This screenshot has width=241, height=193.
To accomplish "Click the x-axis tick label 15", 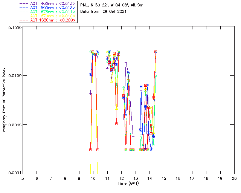I will (x=164, y=178).
